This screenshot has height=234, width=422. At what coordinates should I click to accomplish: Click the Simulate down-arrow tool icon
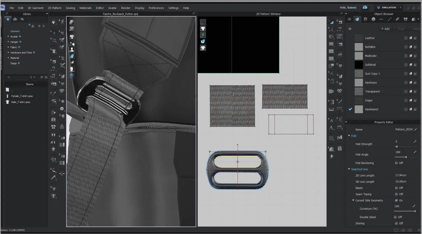click(54, 22)
